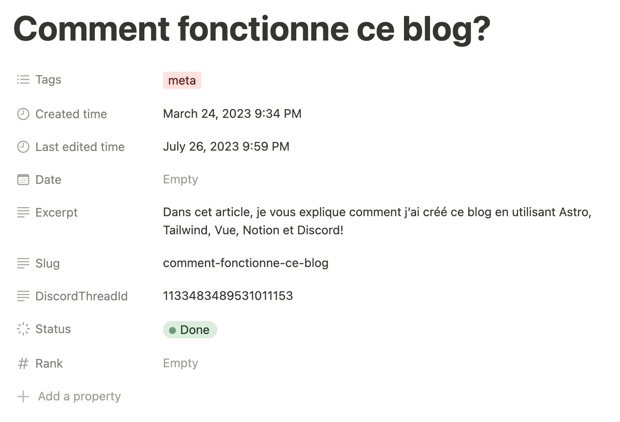Click the plus icon to add a property
The height and width of the screenshot is (422, 620).
coord(23,397)
